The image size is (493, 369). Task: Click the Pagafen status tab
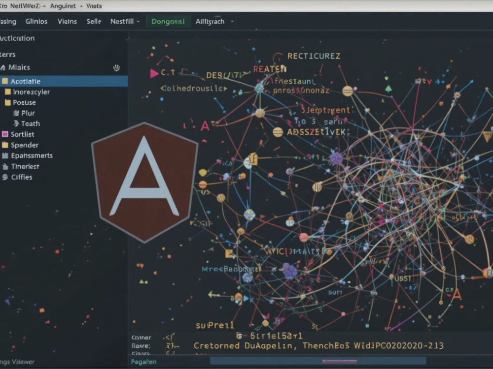click(x=143, y=362)
